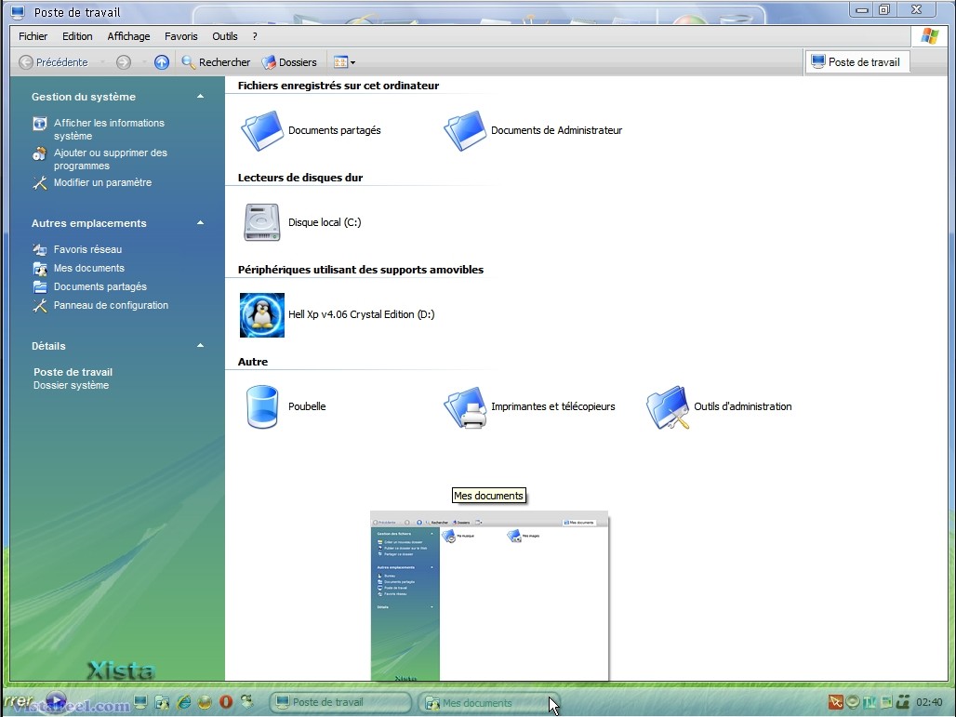Toggle the Dossiers folder pane
Screen dimensions: 956x717
[289, 62]
